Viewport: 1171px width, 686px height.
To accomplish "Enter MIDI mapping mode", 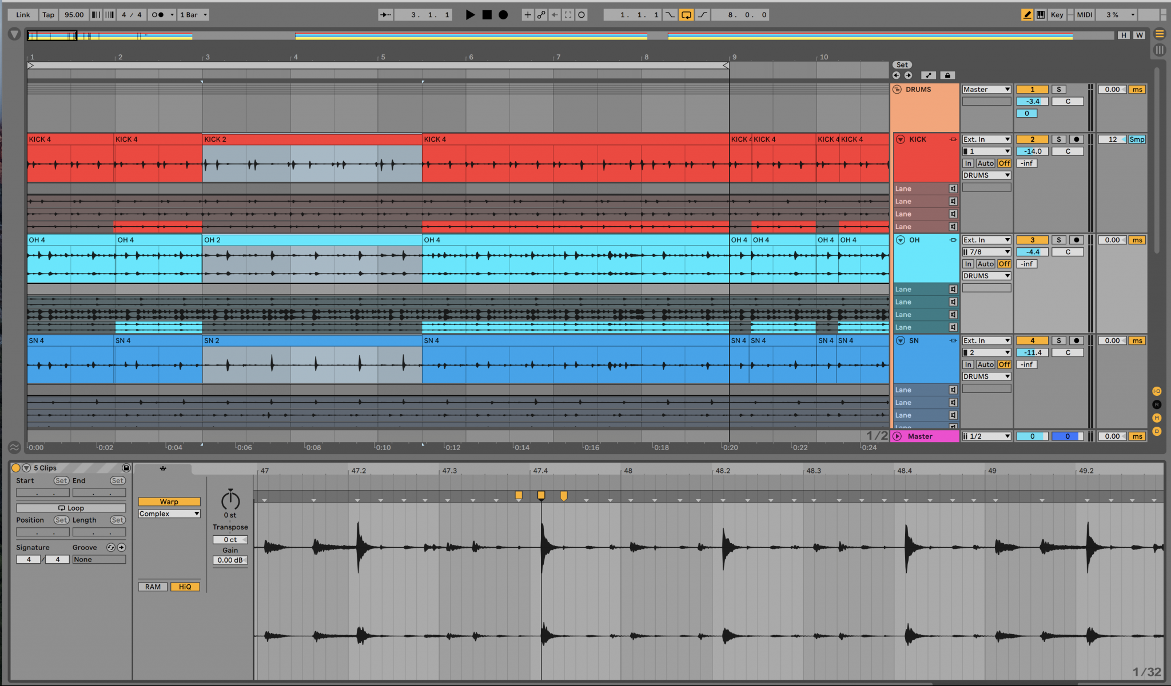I will pyautogui.click(x=1084, y=14).
